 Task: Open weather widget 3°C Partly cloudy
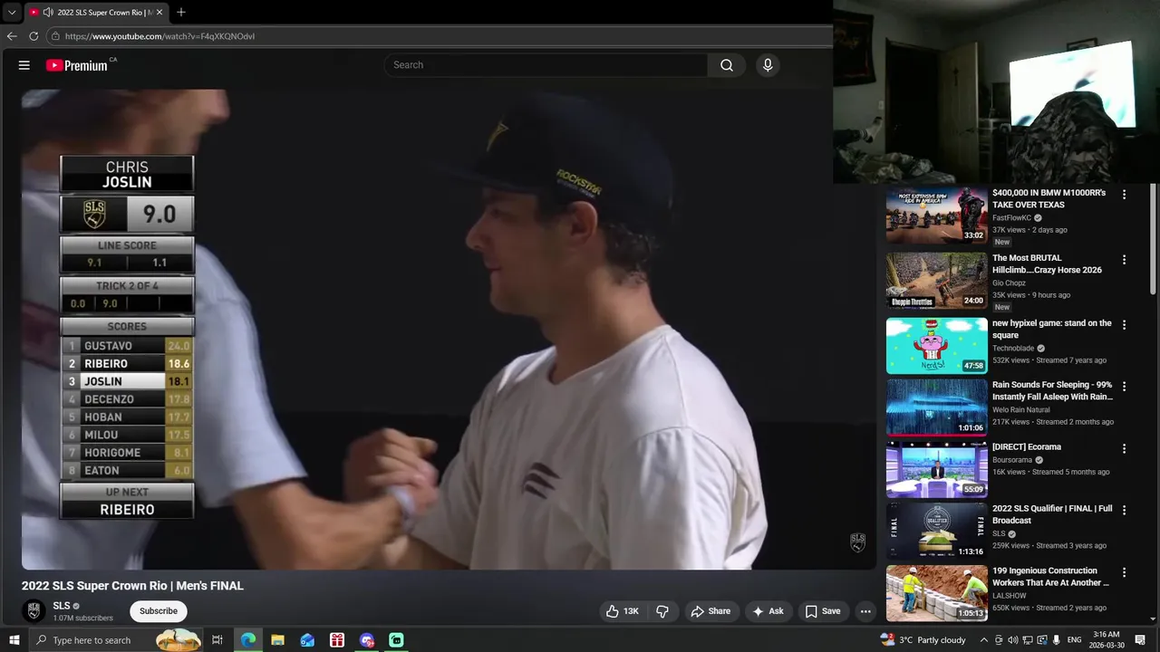(x=923, y=640)
